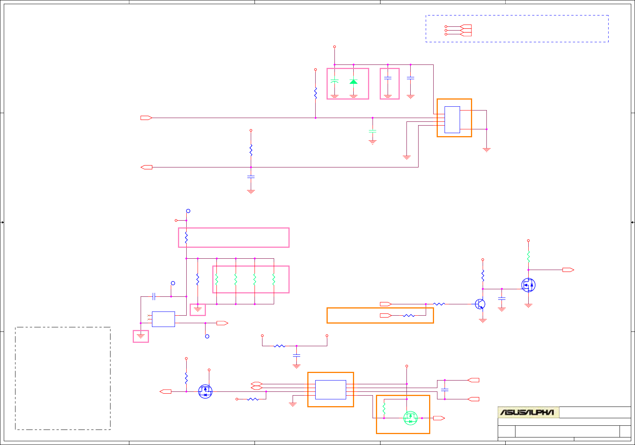Click the green capacitor below the long input wire
This screenshot has width=635, height=445.
tap(373, 131)
